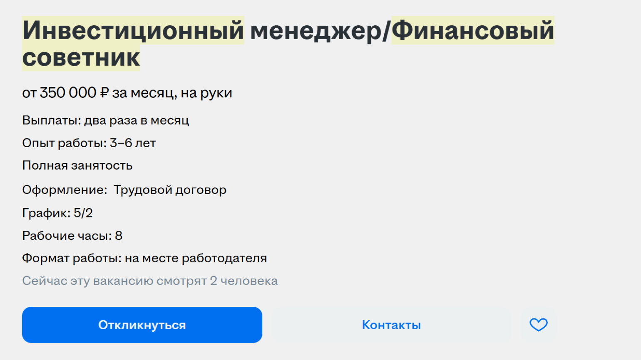Click the highlighted word Финансовый in title
641x360 pixels.
coord(473,30)
